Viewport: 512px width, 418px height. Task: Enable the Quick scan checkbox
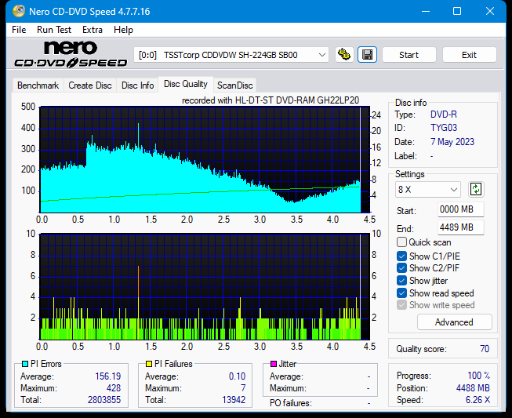[402, 242]
